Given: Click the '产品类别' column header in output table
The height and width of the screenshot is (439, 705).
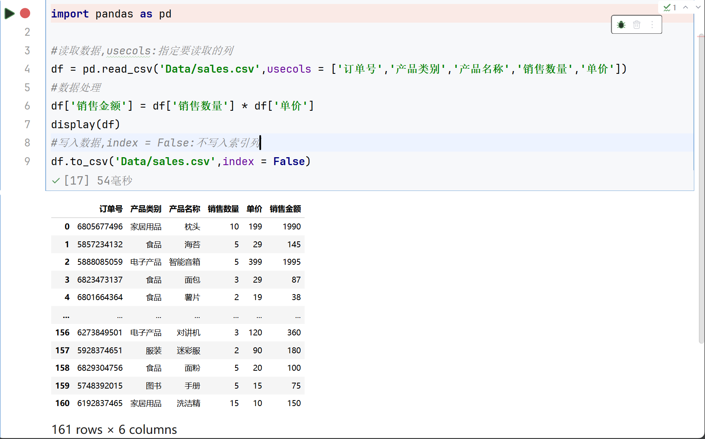Looking at the screenshot, I should (146, 209).
